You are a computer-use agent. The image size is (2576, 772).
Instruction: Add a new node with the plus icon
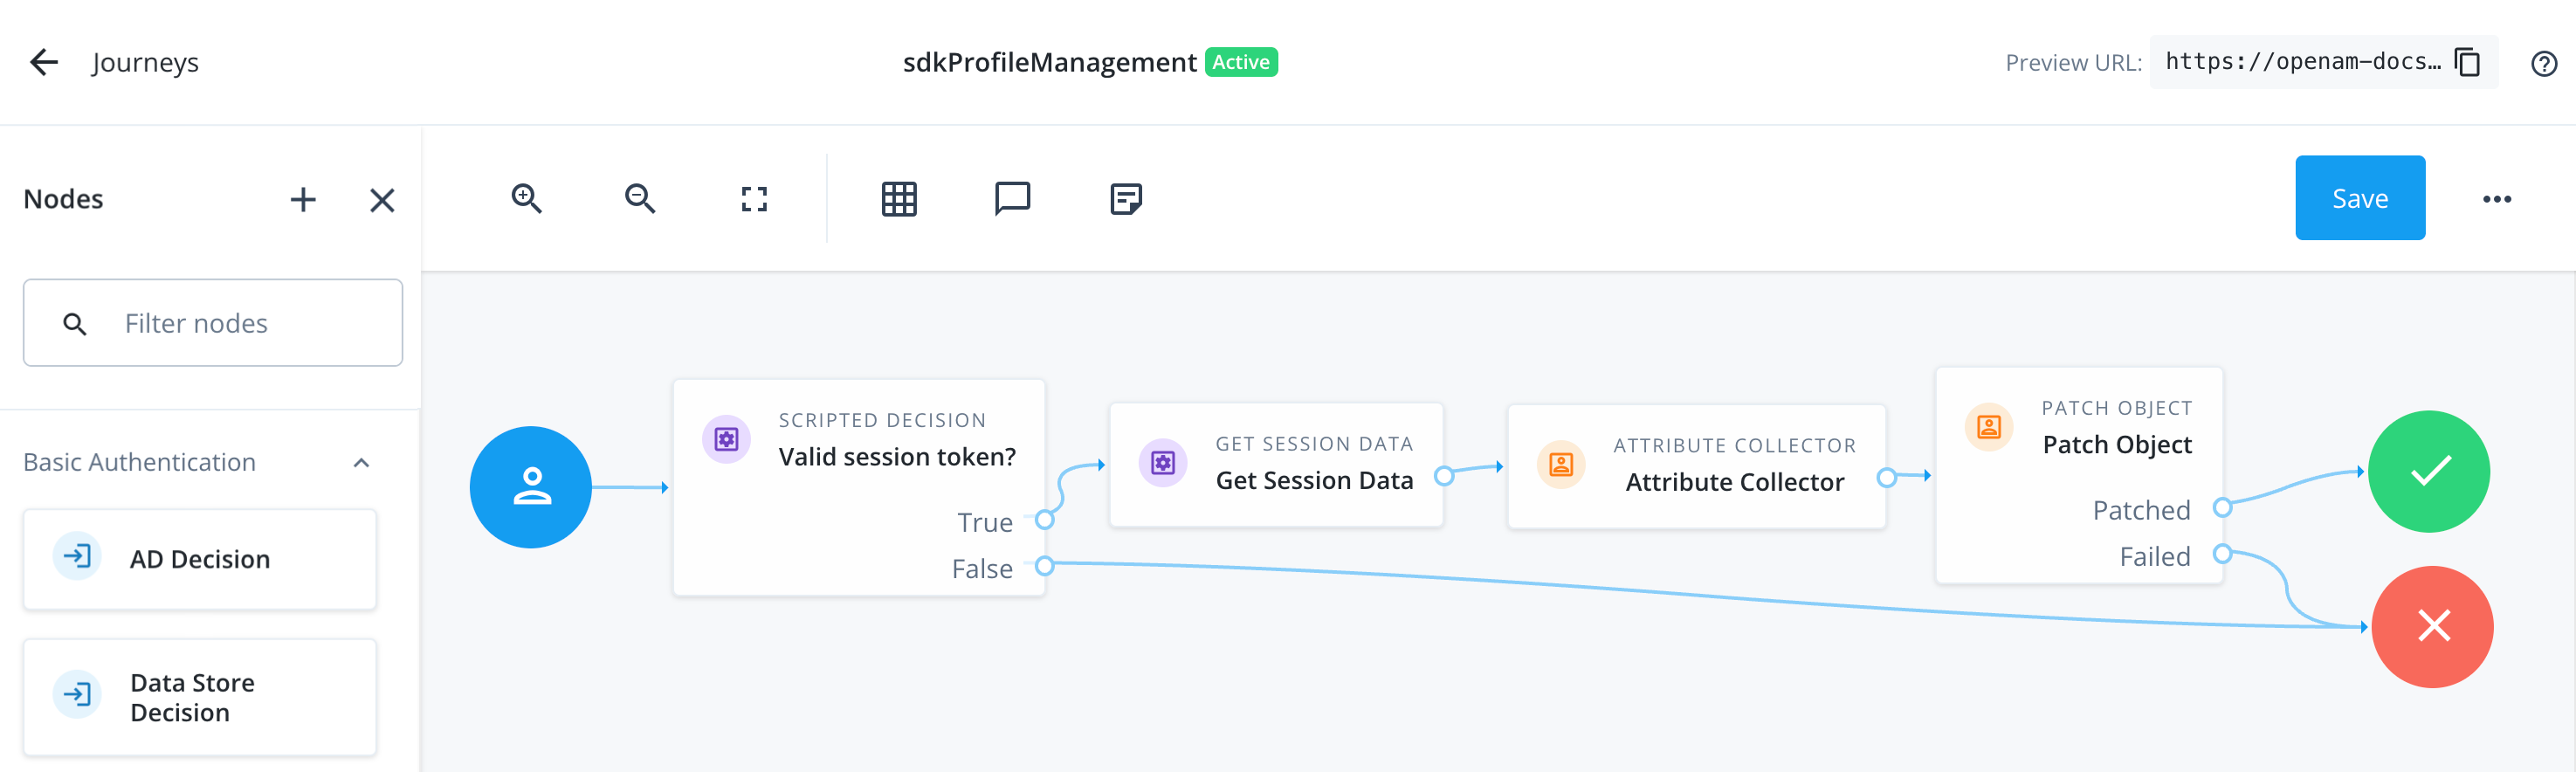pos(303,199)
